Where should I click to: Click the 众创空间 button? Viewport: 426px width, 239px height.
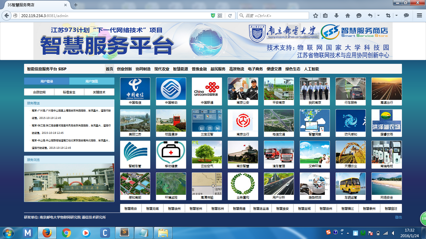point(39,92)
